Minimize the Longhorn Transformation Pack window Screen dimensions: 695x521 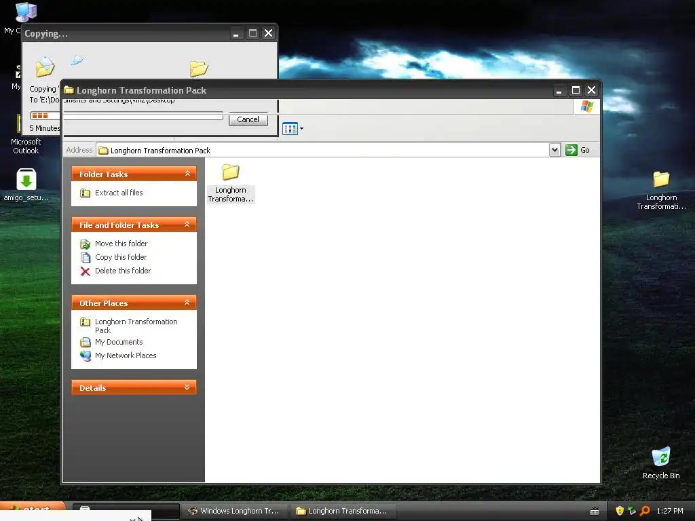(559, 90)
